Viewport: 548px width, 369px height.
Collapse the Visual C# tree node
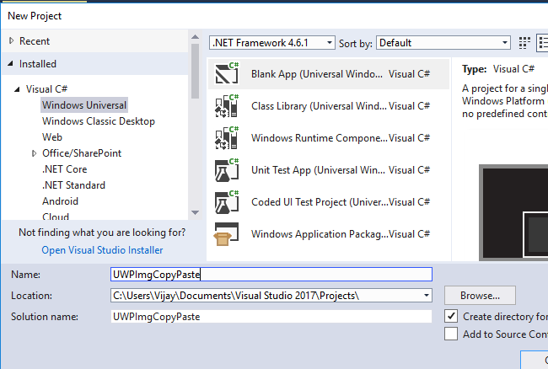18,89
